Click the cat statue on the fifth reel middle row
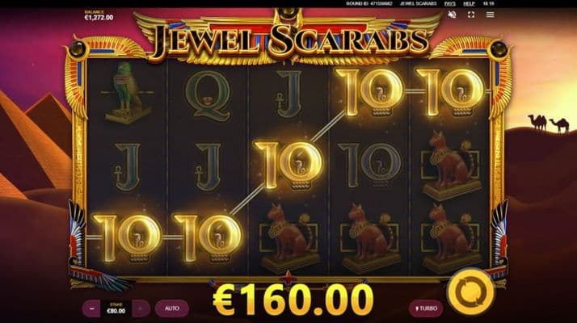The width and height of the screenshot is (577, 323). (451, 165)
